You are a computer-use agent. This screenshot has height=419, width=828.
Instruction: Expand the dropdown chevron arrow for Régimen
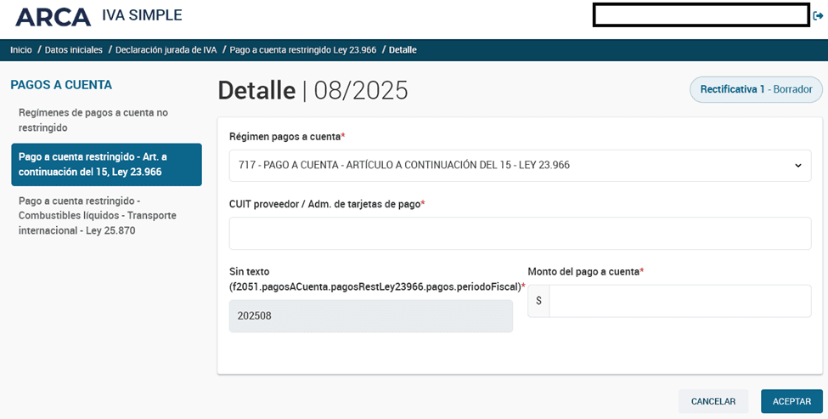tap(797, 166)
